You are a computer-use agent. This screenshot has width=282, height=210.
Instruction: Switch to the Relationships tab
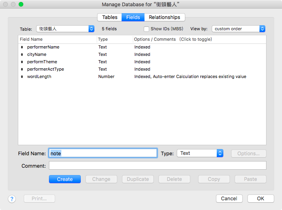[x=164, y=17]
